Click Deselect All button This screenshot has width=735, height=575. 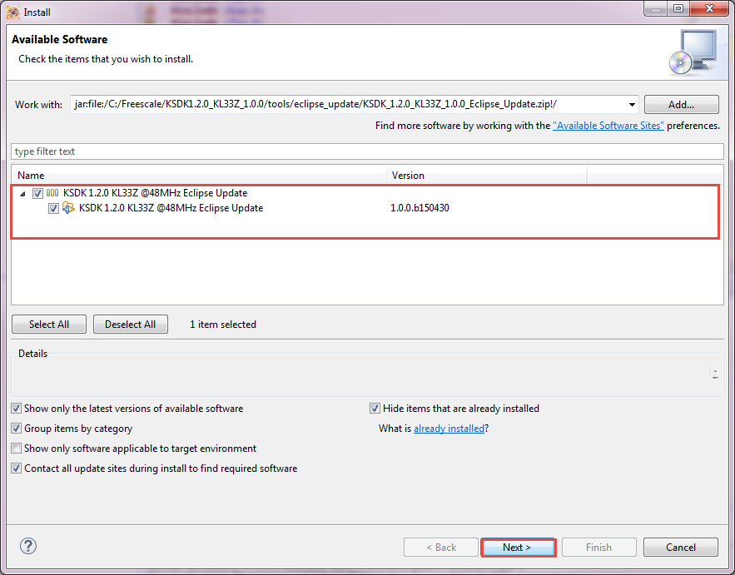click(131, 325)
